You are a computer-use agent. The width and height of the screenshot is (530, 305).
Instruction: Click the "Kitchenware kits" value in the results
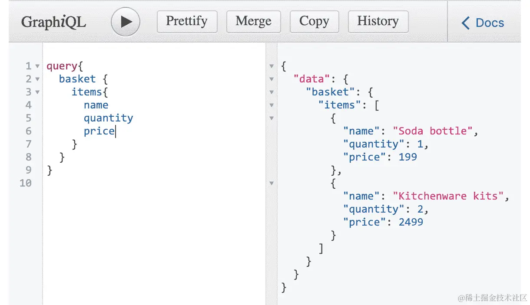point(448,196)
